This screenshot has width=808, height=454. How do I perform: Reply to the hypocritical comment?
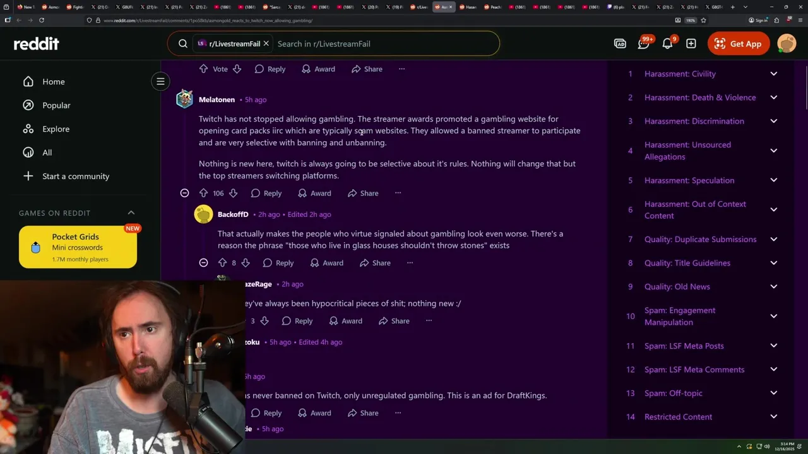(297, 321)
